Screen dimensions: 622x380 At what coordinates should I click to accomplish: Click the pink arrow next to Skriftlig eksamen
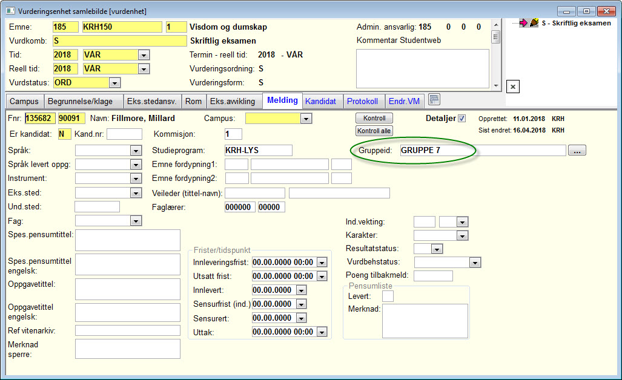pyautogui.click(x=524, y=23)
